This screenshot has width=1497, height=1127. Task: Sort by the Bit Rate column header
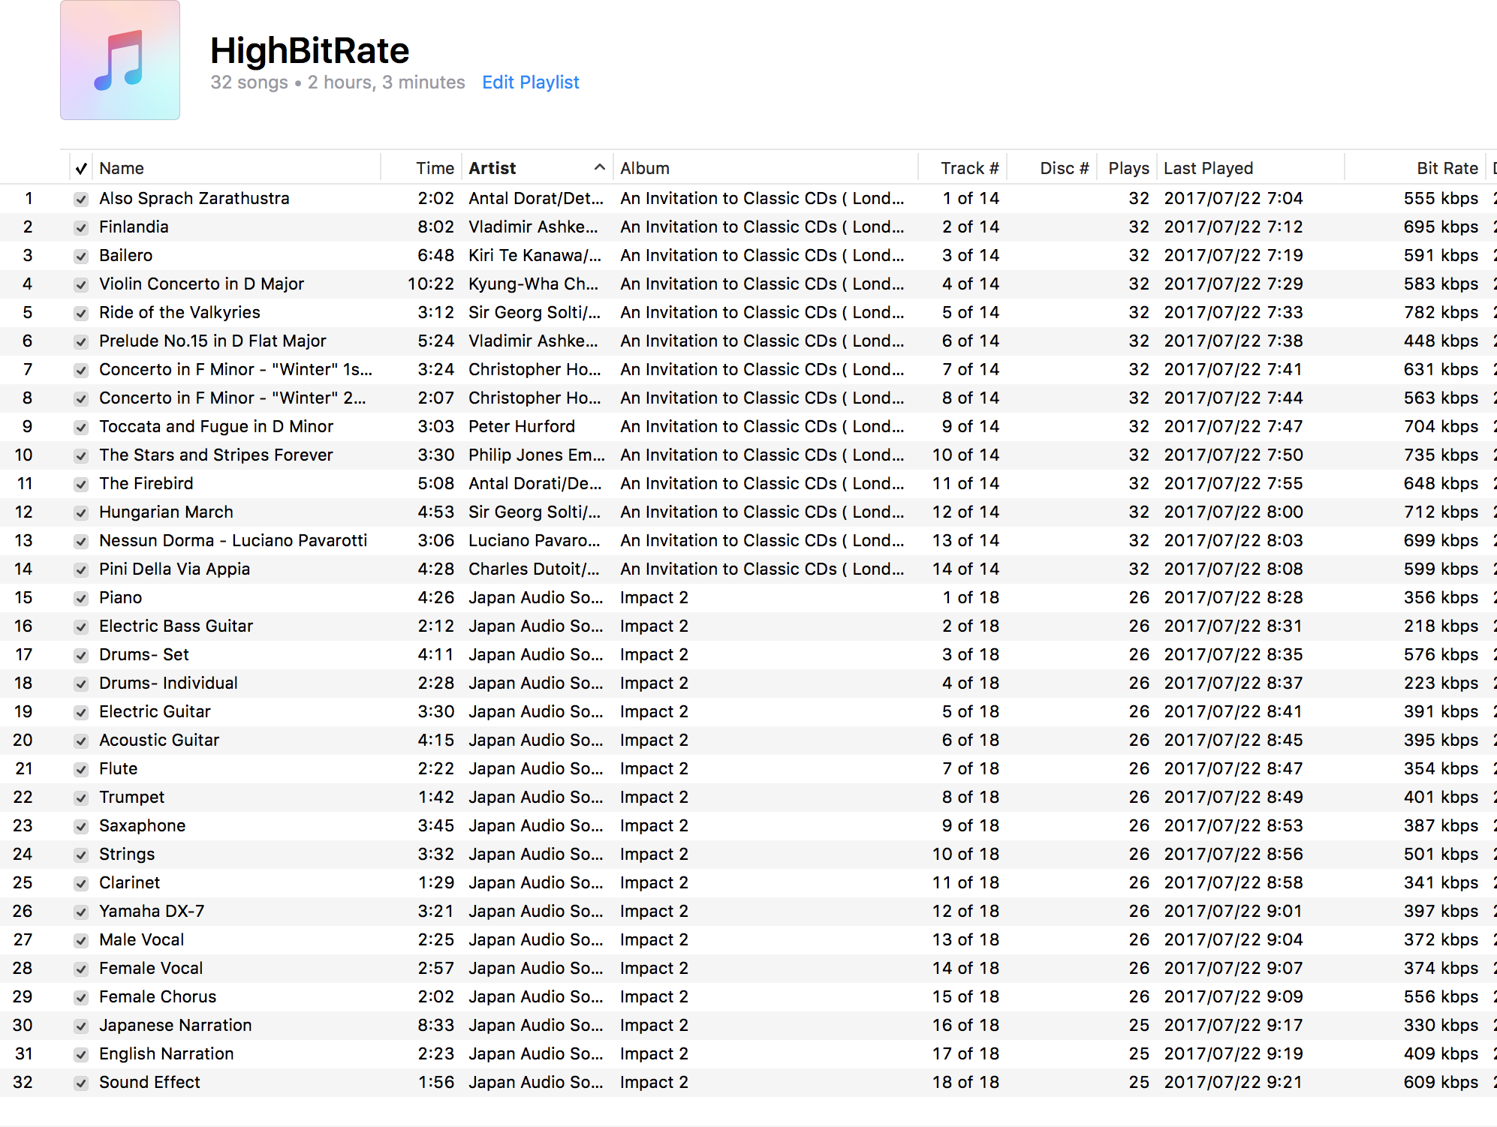pos(1446,169)
